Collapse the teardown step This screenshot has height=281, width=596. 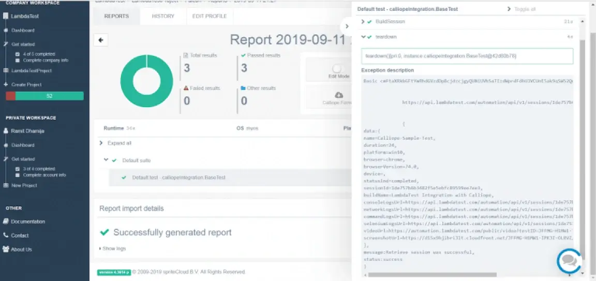[x=363, y=37]
